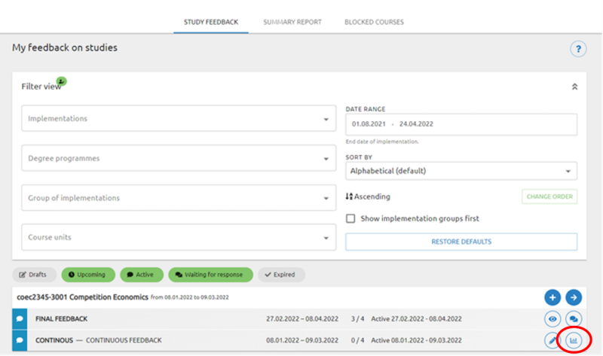The image size is (603, 356).
Task: Click the Date Range input field
Action: coord(461,124)
